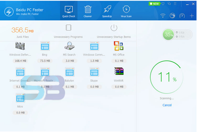Screen dimensions: 197x132
Task: Minimize the Baidu PC Faster window
Action: click(187, 4)
